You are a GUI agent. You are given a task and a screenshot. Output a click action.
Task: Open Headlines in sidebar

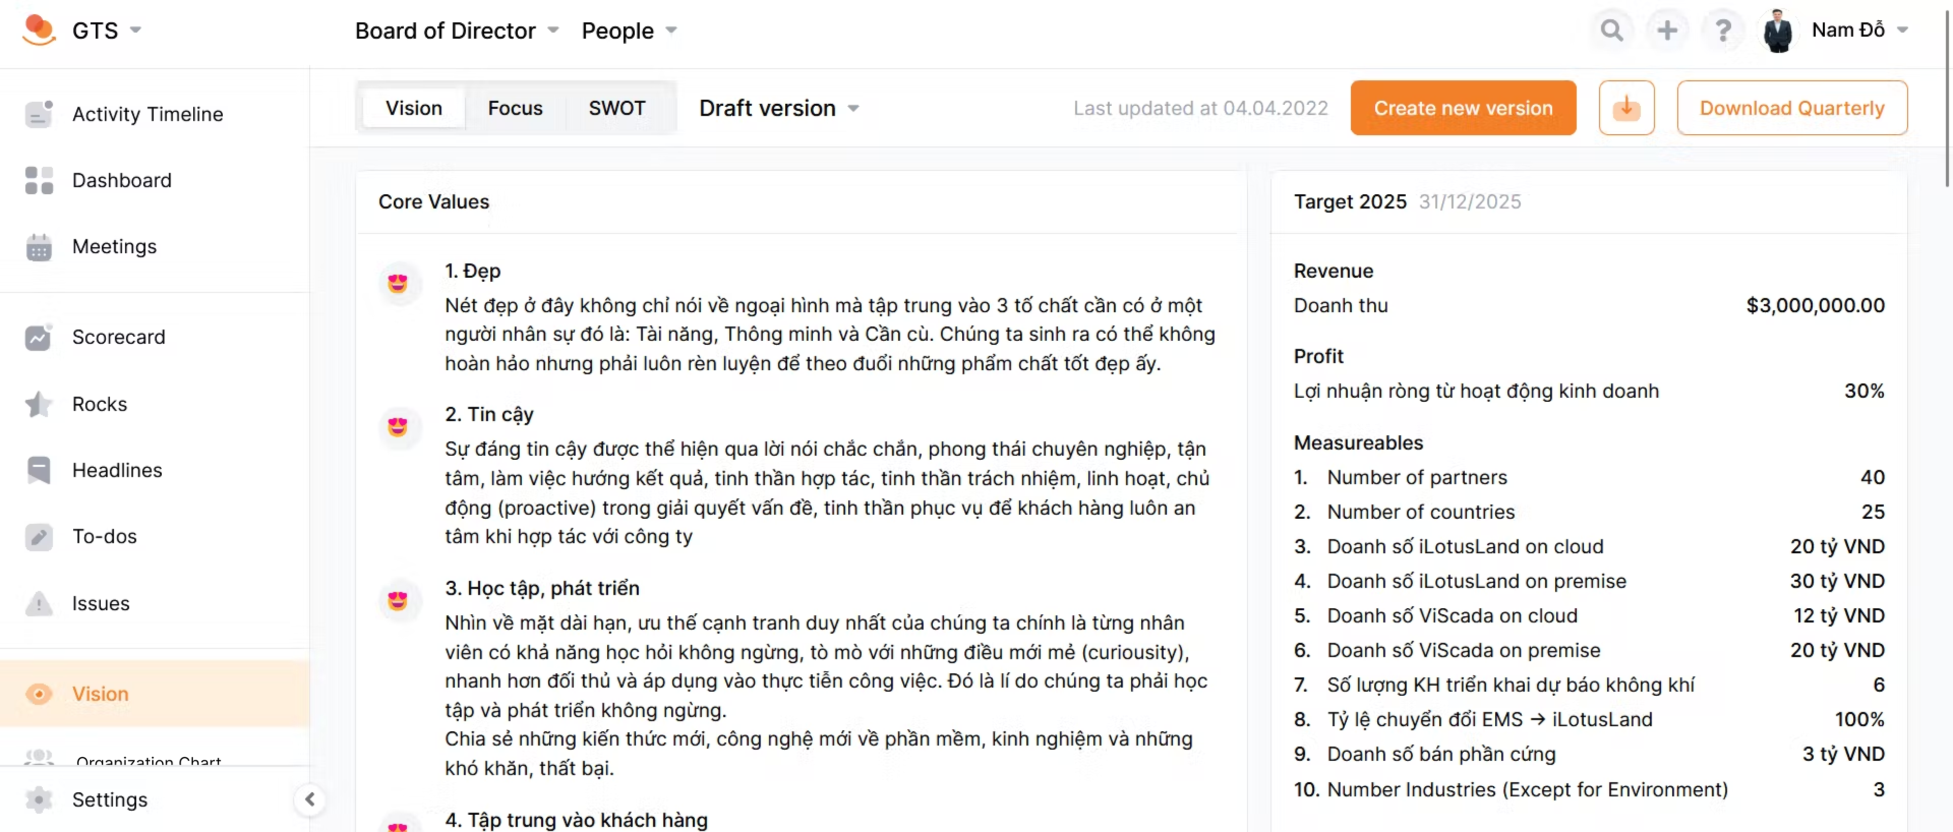tap(117, 470)
